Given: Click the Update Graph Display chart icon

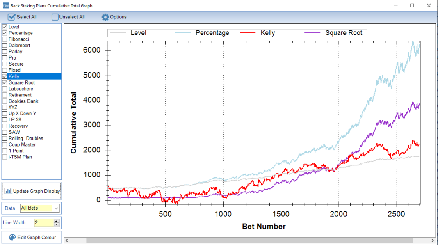Looking at the screenshot, I should click(8, 191).
